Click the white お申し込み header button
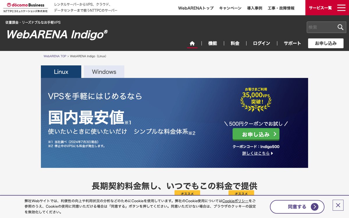This screenshot has height=218, width=349. pyautogui.click(x=326, y=43)
